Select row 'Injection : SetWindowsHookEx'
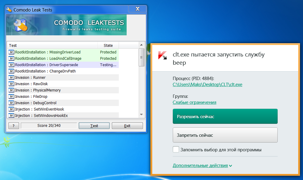This screenshot has width=303, height=180. click(x=64, y=116)
